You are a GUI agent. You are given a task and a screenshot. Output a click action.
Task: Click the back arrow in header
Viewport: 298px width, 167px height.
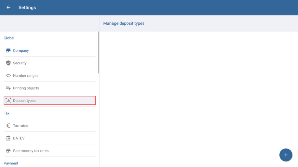(x=8, y=8)
